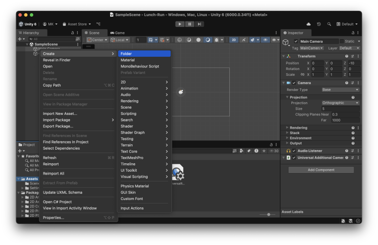Select Input Actions menu item
This screenshot has width=378, height=245.
coord(144,208)
